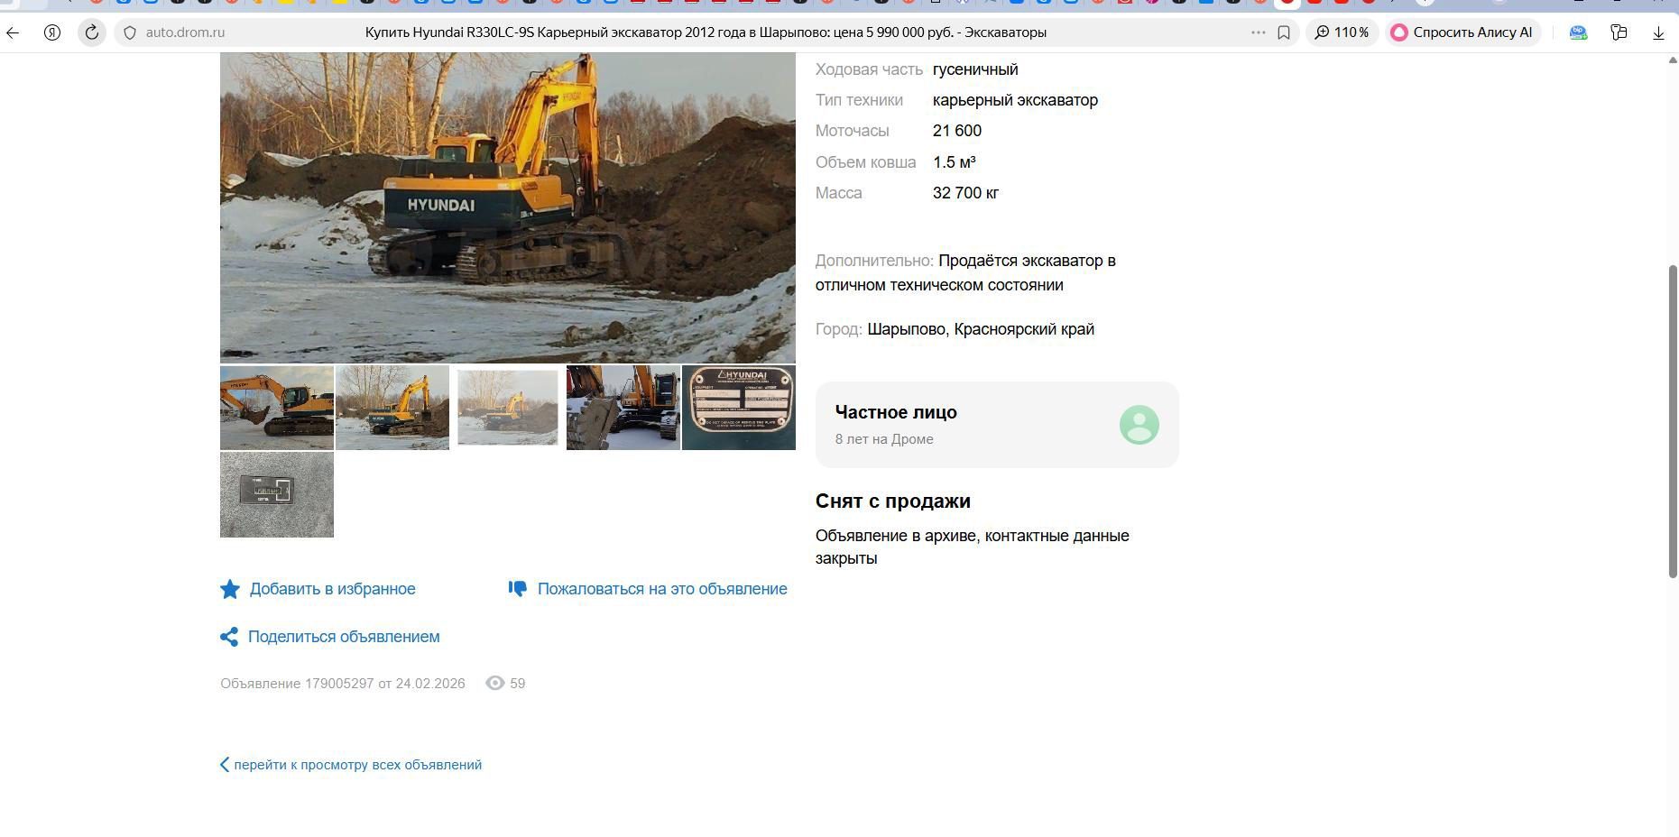Viewport: 1679px width, 837px height.
Task: Select the grey hour-meter thumbnail
Action: (277, 495)
